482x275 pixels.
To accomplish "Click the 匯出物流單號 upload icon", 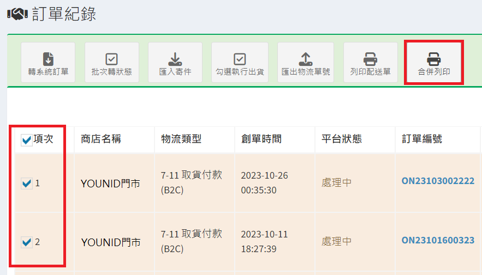I will (x=305, y=59).
